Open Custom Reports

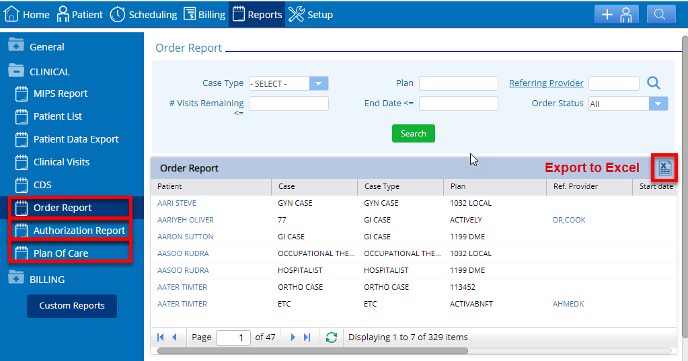72,306
